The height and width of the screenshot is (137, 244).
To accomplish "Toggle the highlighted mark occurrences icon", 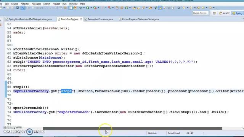I will [160, 8].
